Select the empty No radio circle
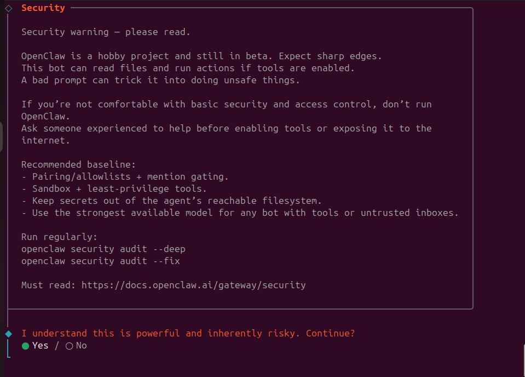Screen dimensions: 525x377 coord(69,346)
